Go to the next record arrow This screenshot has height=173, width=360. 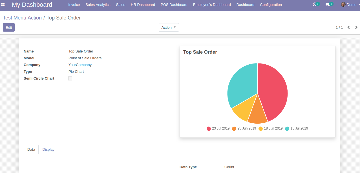click(x=356, y=27)
